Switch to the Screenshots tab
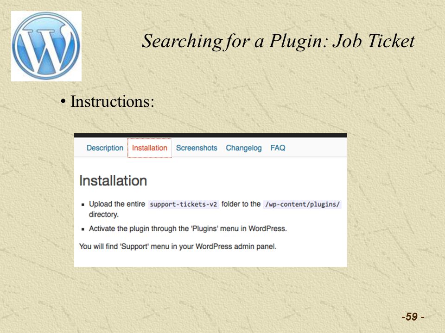The image size is (445, 333). pyautogui.click(x=197, y=148)
